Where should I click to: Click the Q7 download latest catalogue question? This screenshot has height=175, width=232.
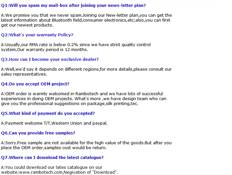coord(52,158)
